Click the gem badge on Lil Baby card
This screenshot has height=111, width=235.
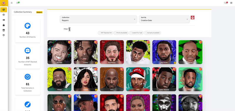tap(96, 42)
